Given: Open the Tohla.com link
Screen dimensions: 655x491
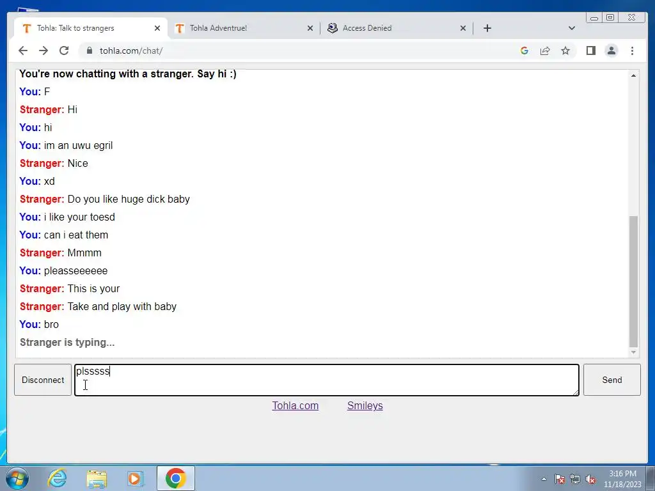Looking at the screenshot, I should tap(296, 405).
